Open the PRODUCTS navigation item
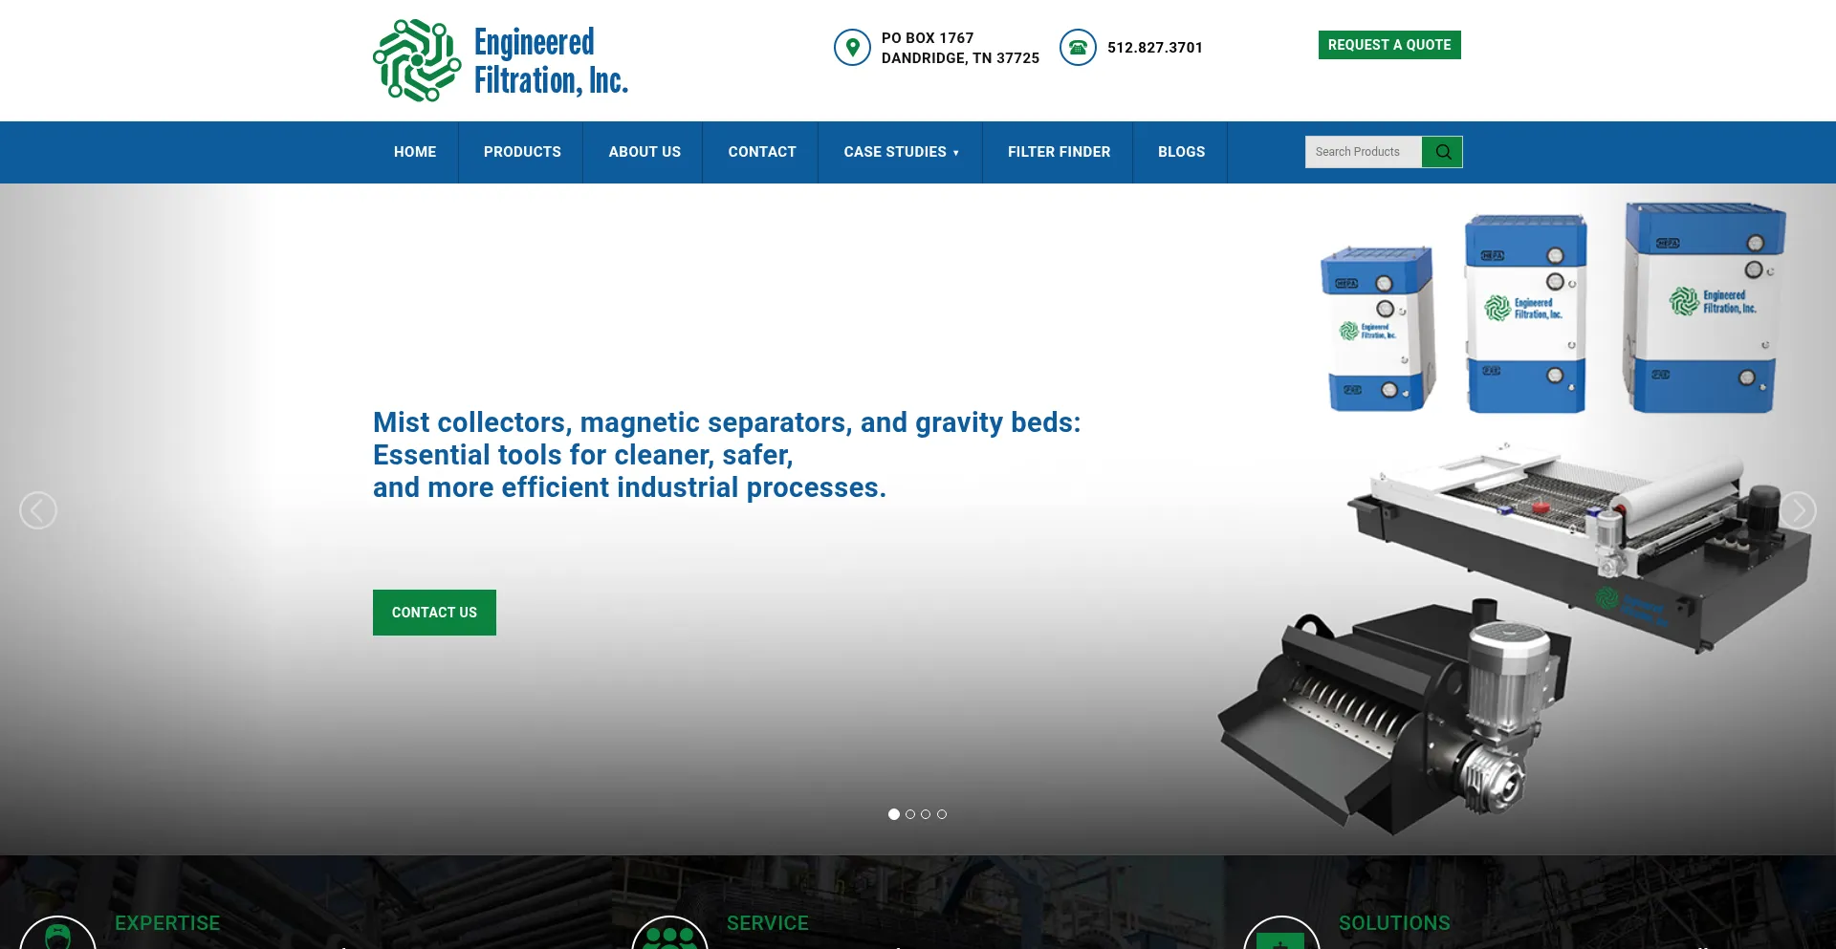 pyautogui.click(x=522, y=151)
